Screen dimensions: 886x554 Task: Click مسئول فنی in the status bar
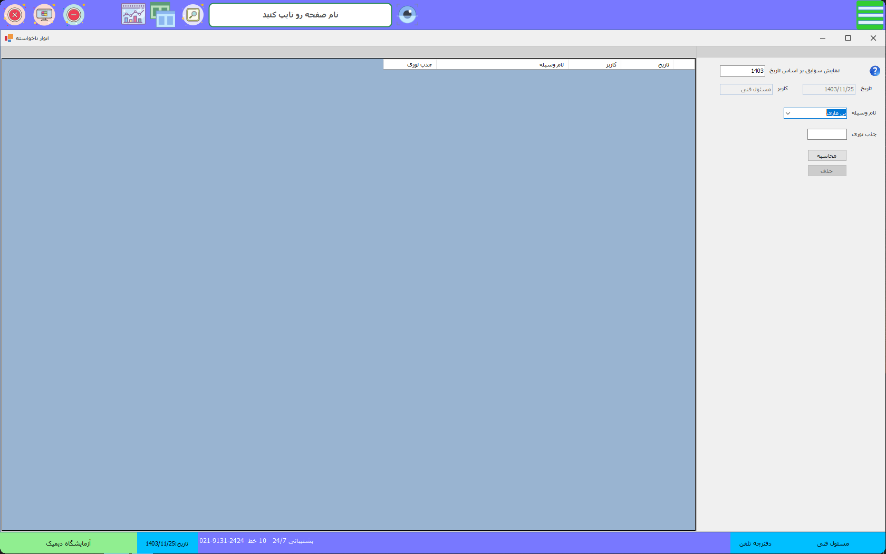(x=833, y=543)
